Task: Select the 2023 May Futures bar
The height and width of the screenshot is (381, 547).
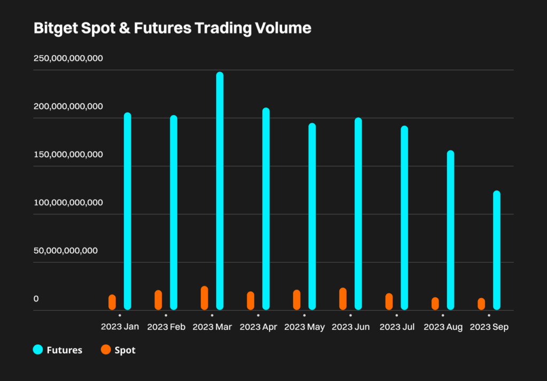Action: click(x=312, y=216)
